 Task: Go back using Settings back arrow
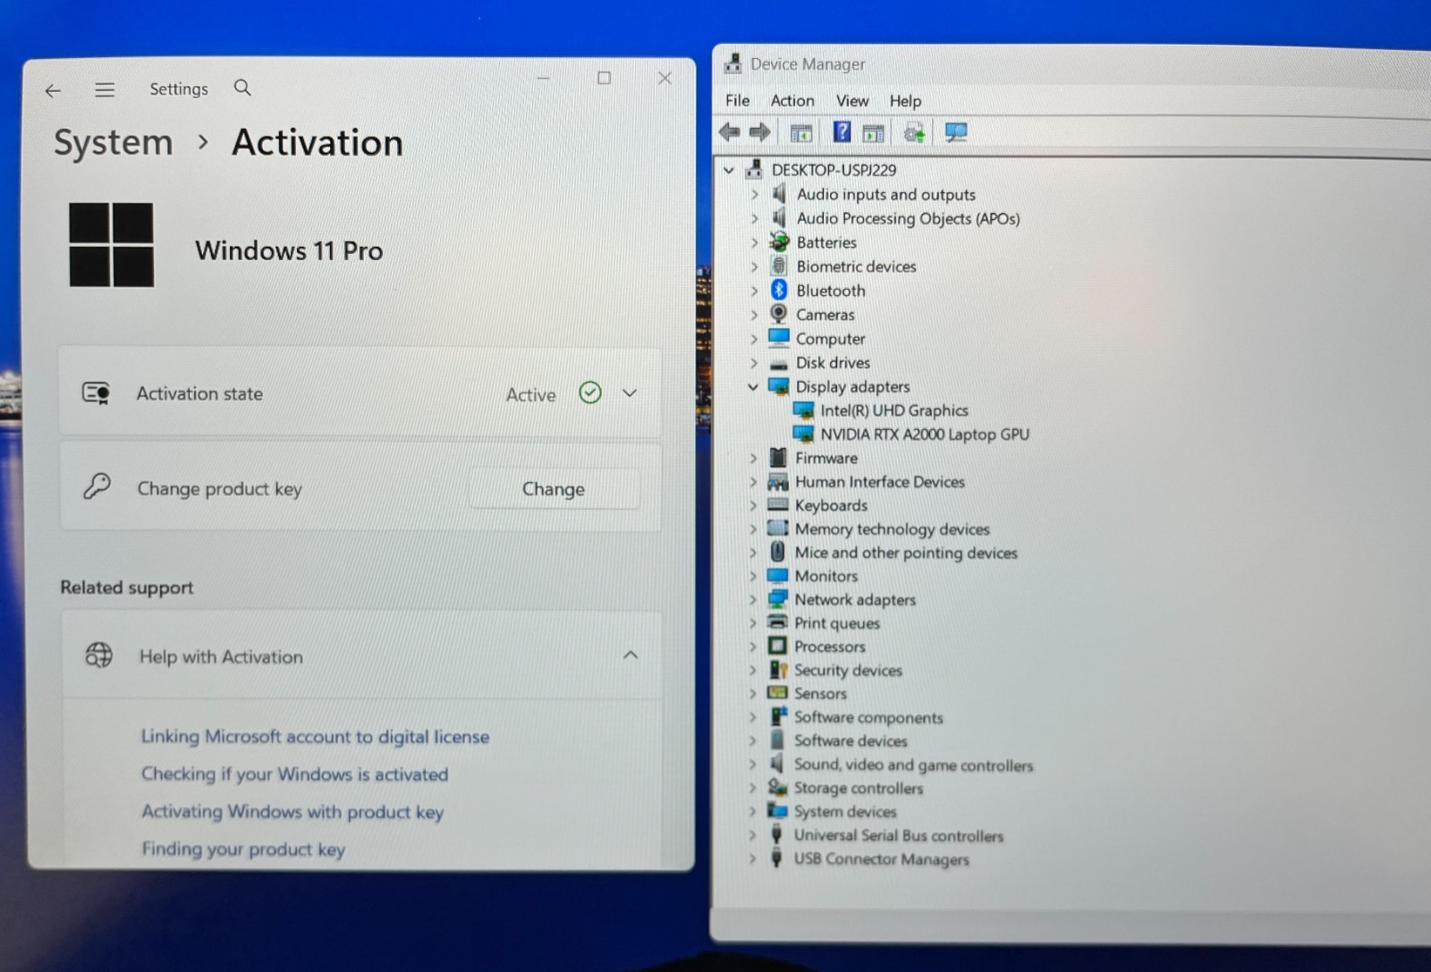coord(53,90)
